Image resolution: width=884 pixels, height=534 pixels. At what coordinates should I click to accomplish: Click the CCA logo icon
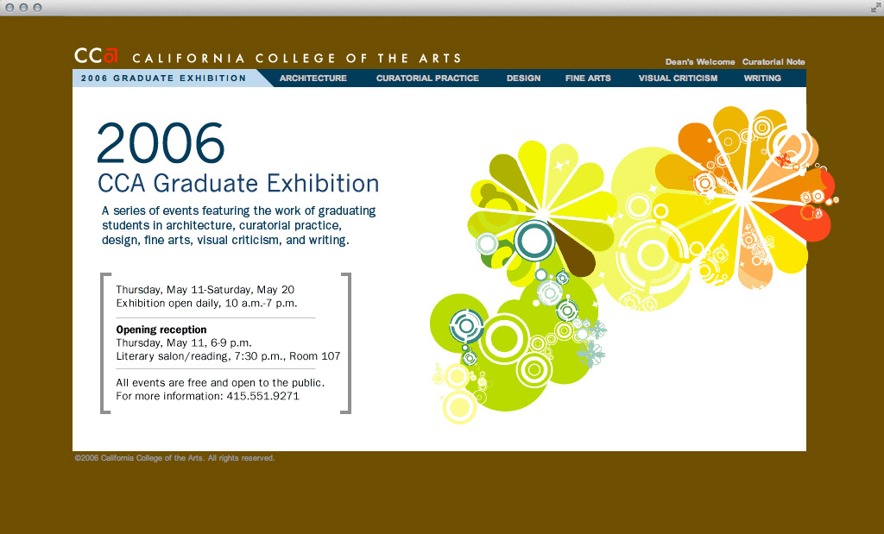point(95,56)
